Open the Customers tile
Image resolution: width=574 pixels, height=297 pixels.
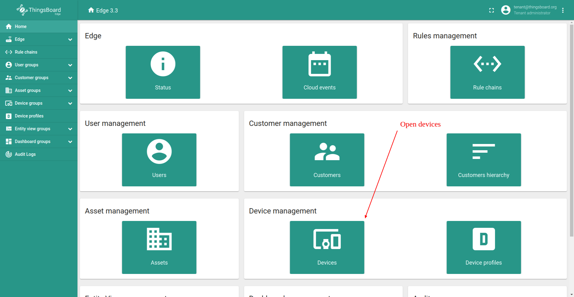coord(327,160)
